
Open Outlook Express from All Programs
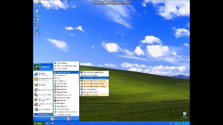tap(67, 106)
